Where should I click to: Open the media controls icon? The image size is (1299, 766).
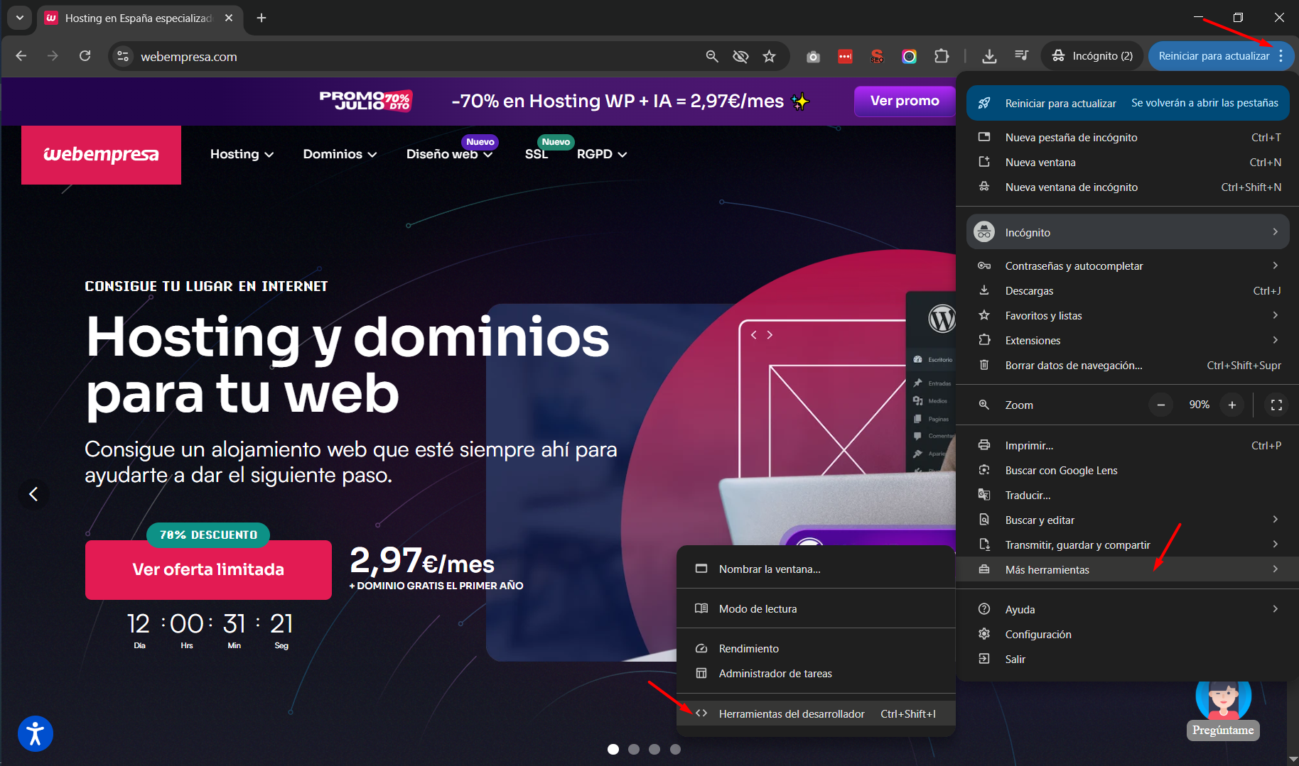pyautogui.click(x=1021, y=56)
